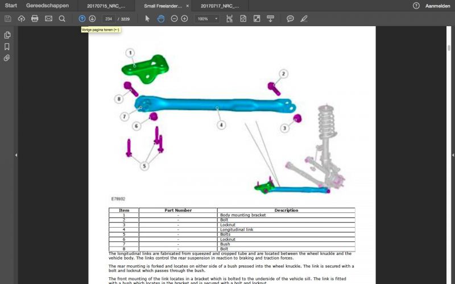Go to previous page arrow button
This screenshot has height=284, width=455.
click(82, 19)
